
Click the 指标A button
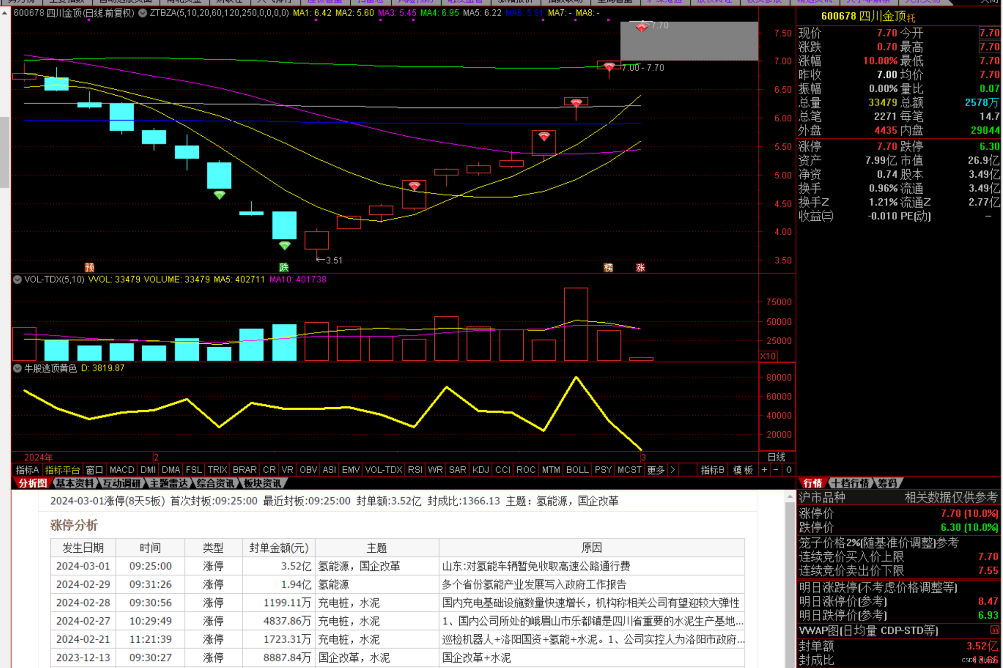click(27, 470)
